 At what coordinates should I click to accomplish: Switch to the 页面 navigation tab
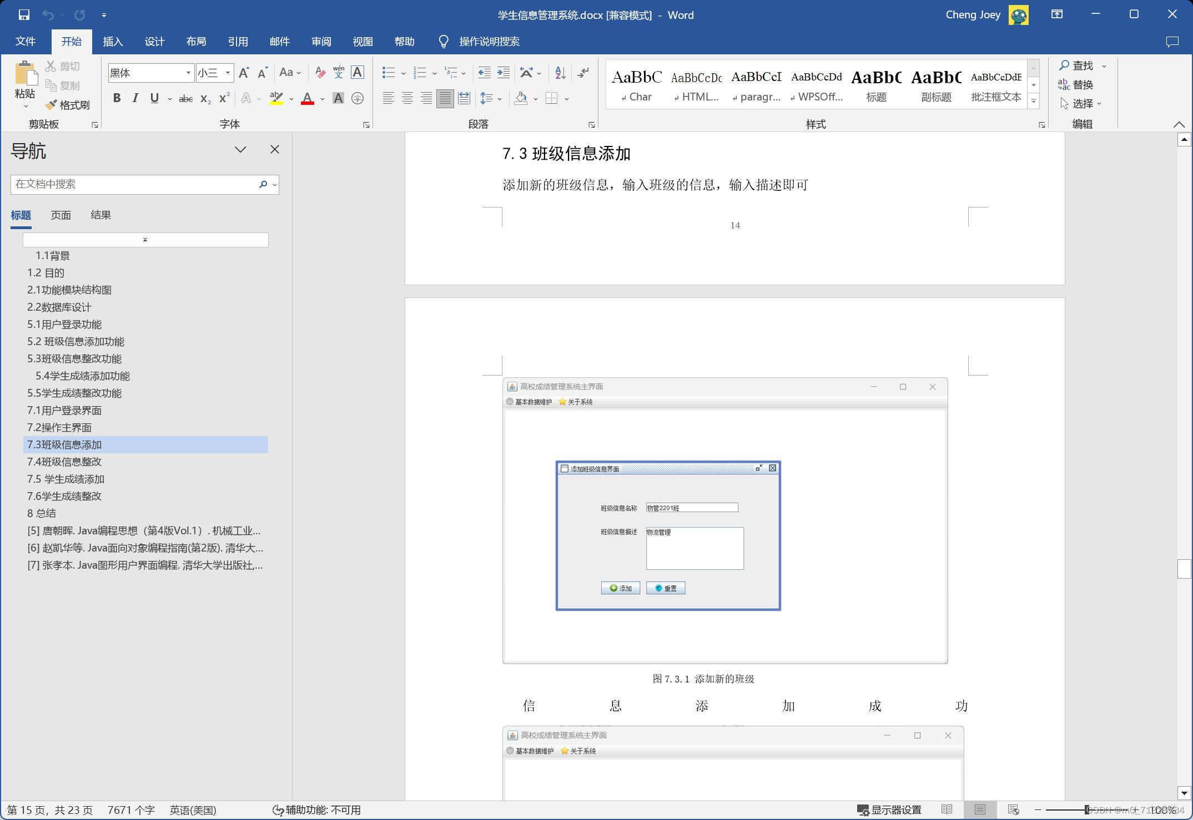click(x=61, y=215)
